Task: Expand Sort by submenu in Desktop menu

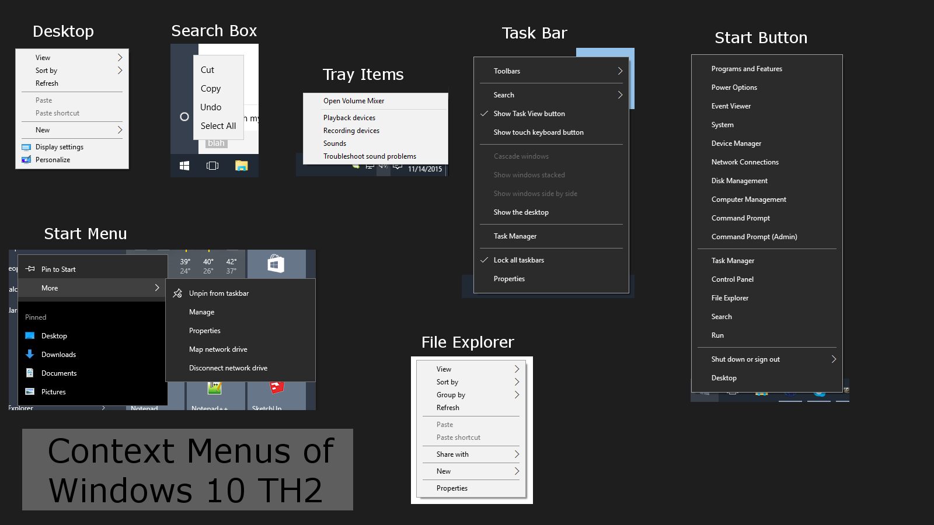Action: coord(120,71)
